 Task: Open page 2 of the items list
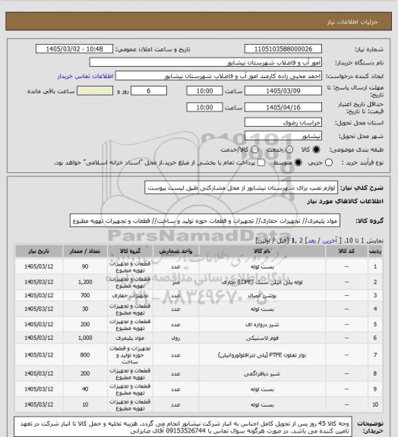click(301, 241)
